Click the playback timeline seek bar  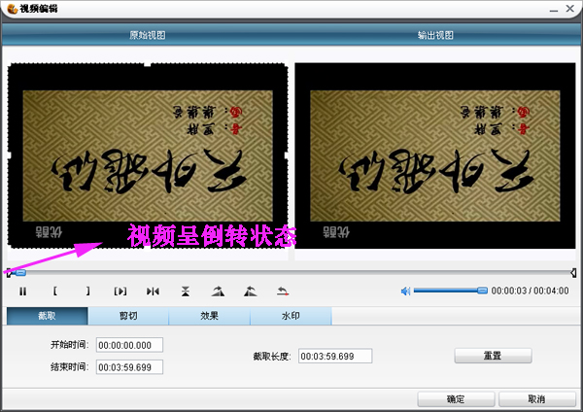[291, 272]
